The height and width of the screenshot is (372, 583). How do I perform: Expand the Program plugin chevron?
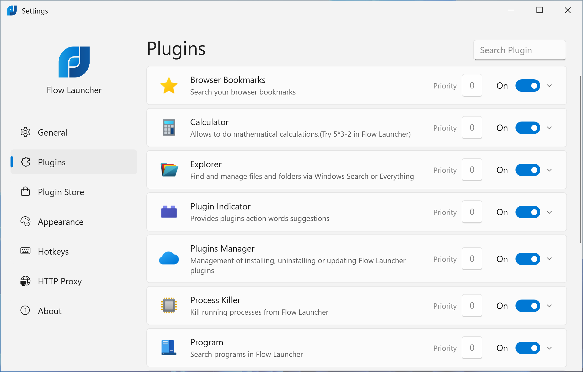549,348
